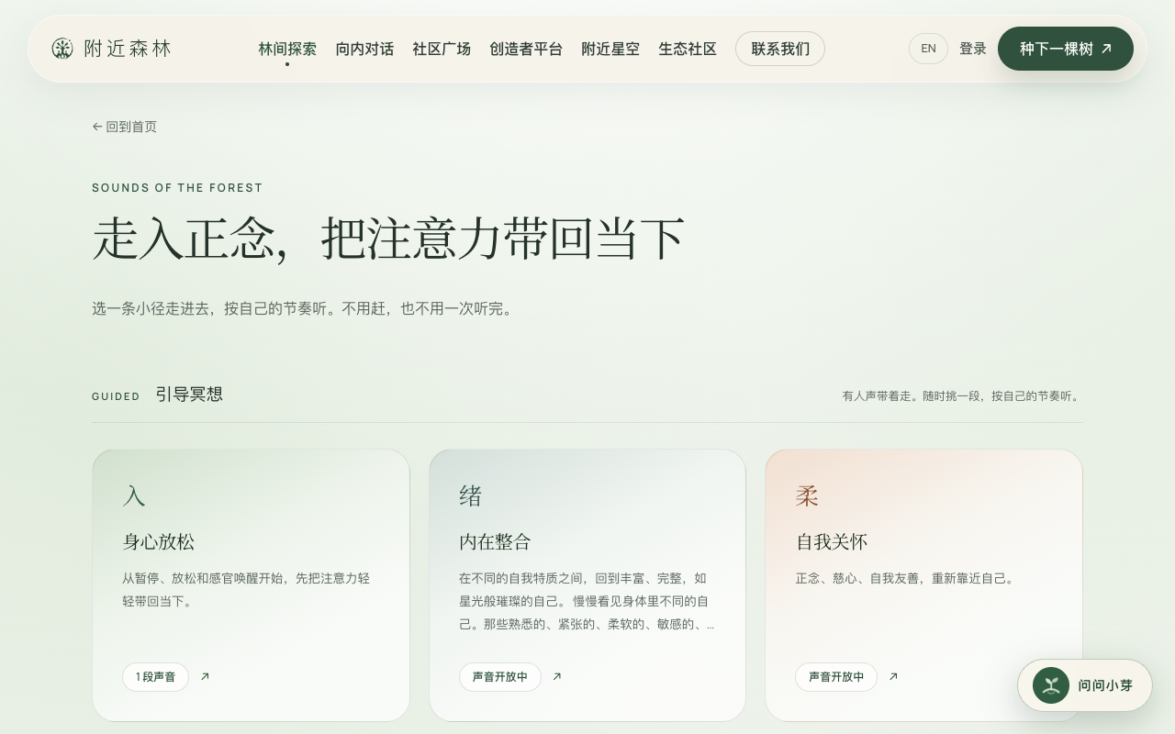The image size is (1175, 734).
Task: Click the 登录 link
Action: point(973,49)
